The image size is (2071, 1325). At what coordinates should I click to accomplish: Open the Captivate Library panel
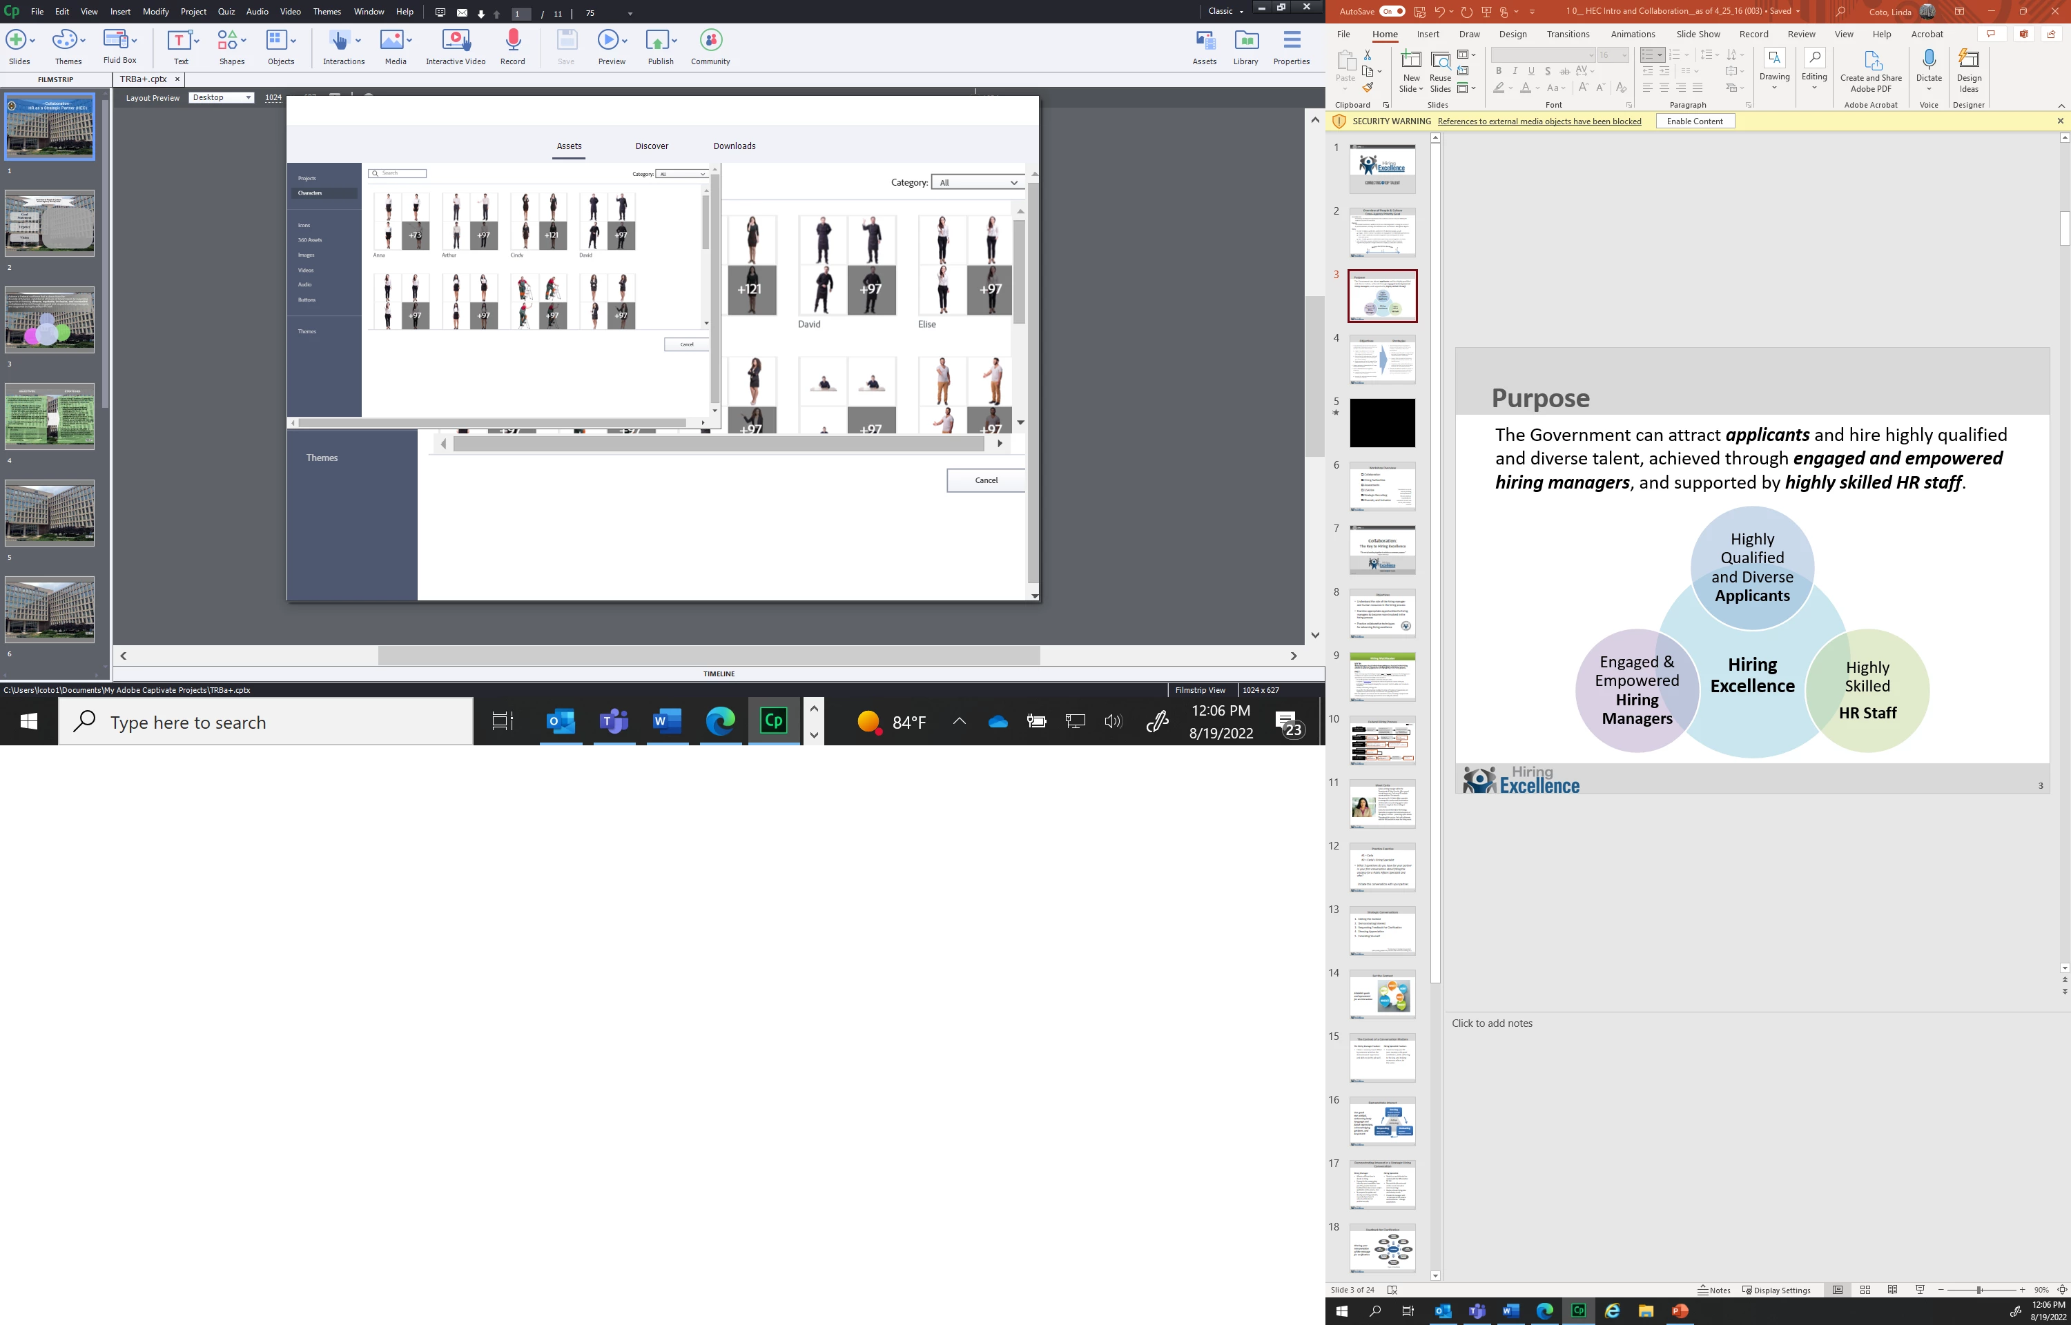[x=1246, y=41]
